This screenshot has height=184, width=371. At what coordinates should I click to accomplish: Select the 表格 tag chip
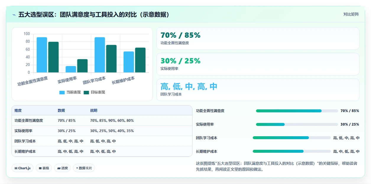point(44,168)
